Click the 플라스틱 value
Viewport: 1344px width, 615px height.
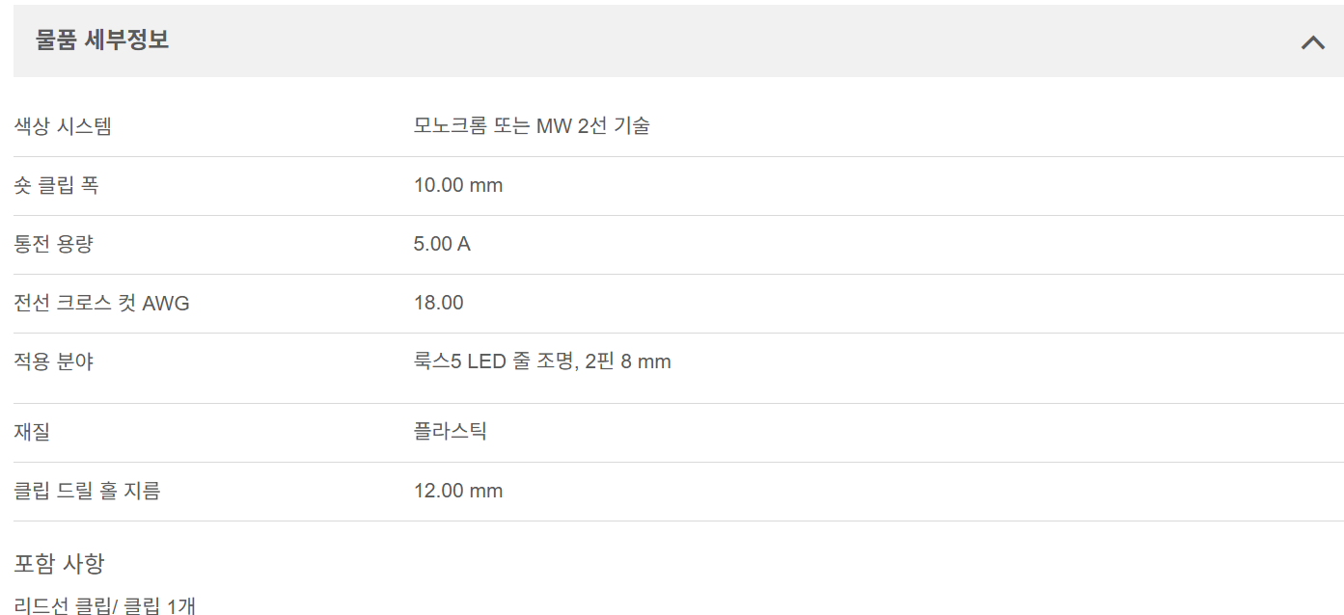point(451,431)
